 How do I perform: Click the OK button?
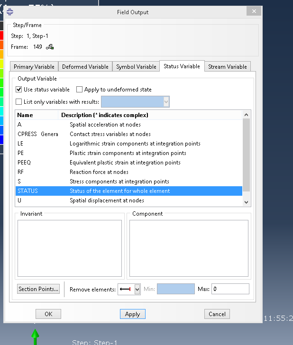coord(48,314)
